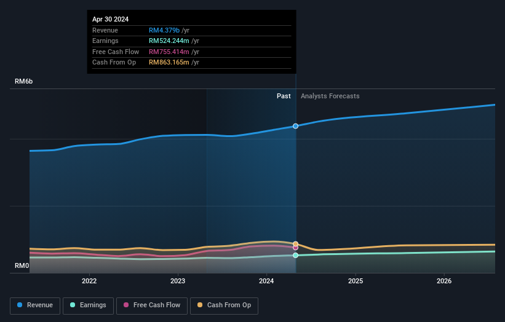This screenshot has width=505, height=322.
Task: Click the 2022 x-axis label
Action: (89, 281)
